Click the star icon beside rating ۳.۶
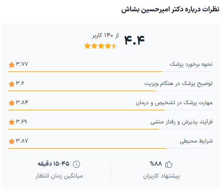The width and height of the screenshot is (224, 193). (11, 84)
